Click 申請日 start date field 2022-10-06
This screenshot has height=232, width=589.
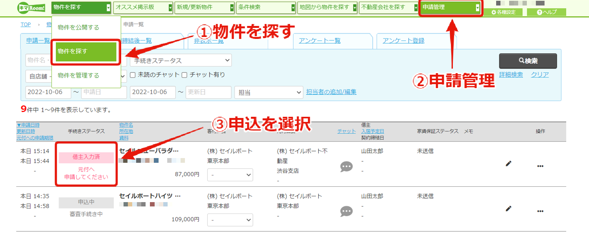click(x=48, y=92)
